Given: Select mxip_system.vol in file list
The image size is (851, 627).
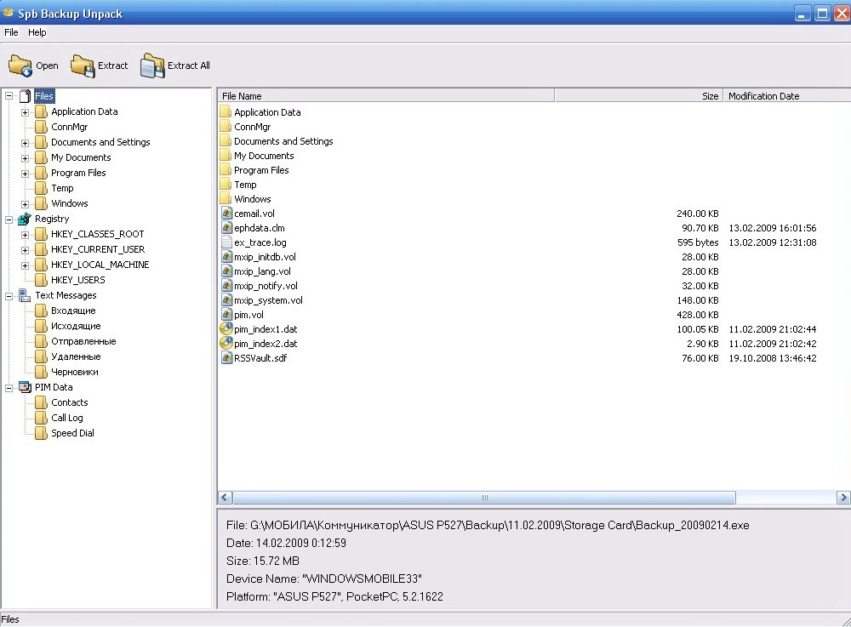Looking at the screenshot, I should pyautogui.click(x=268, y=300).
